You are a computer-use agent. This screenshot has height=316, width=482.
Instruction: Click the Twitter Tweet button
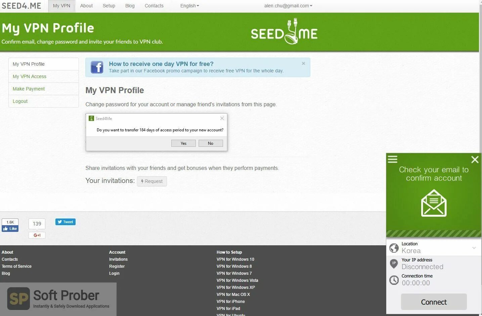[x=65, y=222]
